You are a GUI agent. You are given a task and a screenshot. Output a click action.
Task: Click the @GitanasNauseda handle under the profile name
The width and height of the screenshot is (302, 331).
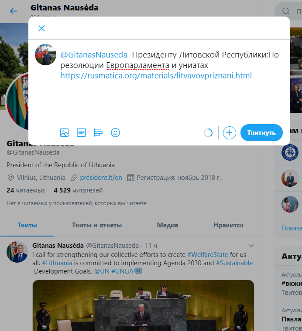tap(33, 152)
